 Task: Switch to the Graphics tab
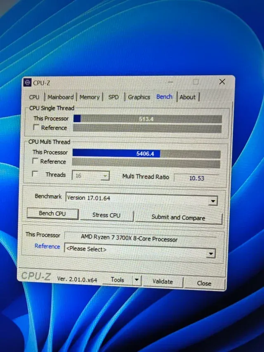(x=139, y=97)
